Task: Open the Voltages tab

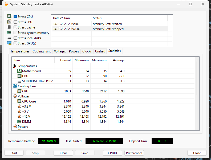Action: [60, 51]
